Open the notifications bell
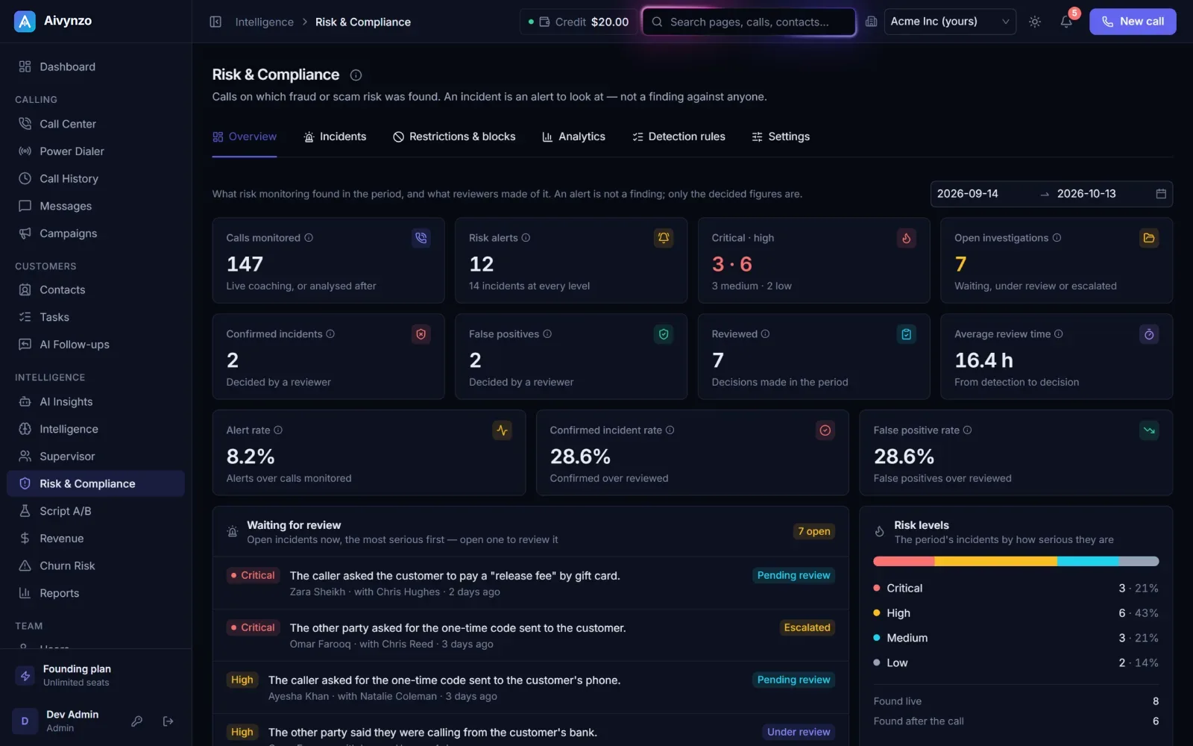Screen dimensions: 1193x746 tap(1066, 22)
